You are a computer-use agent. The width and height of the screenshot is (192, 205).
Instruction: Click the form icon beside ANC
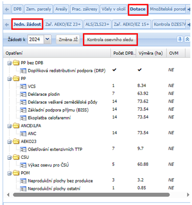[x=23, y=134]
